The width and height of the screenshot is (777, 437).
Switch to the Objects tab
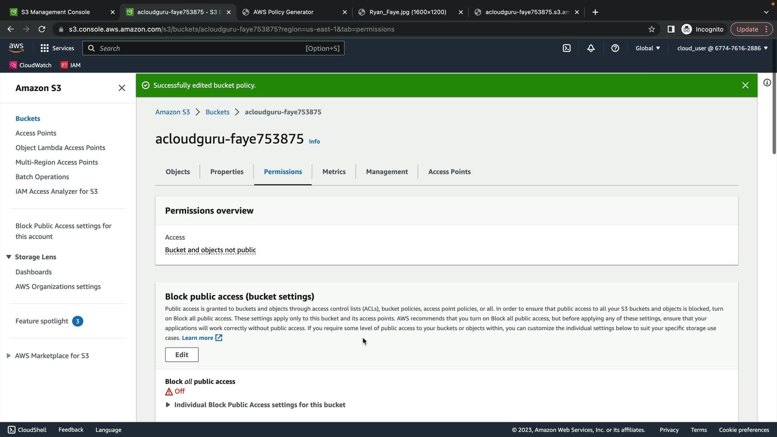click(178, 172)
